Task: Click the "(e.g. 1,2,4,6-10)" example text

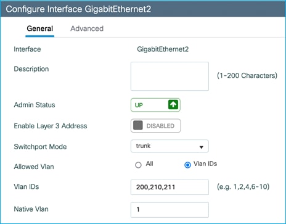Action: click(x=243, y=187)
